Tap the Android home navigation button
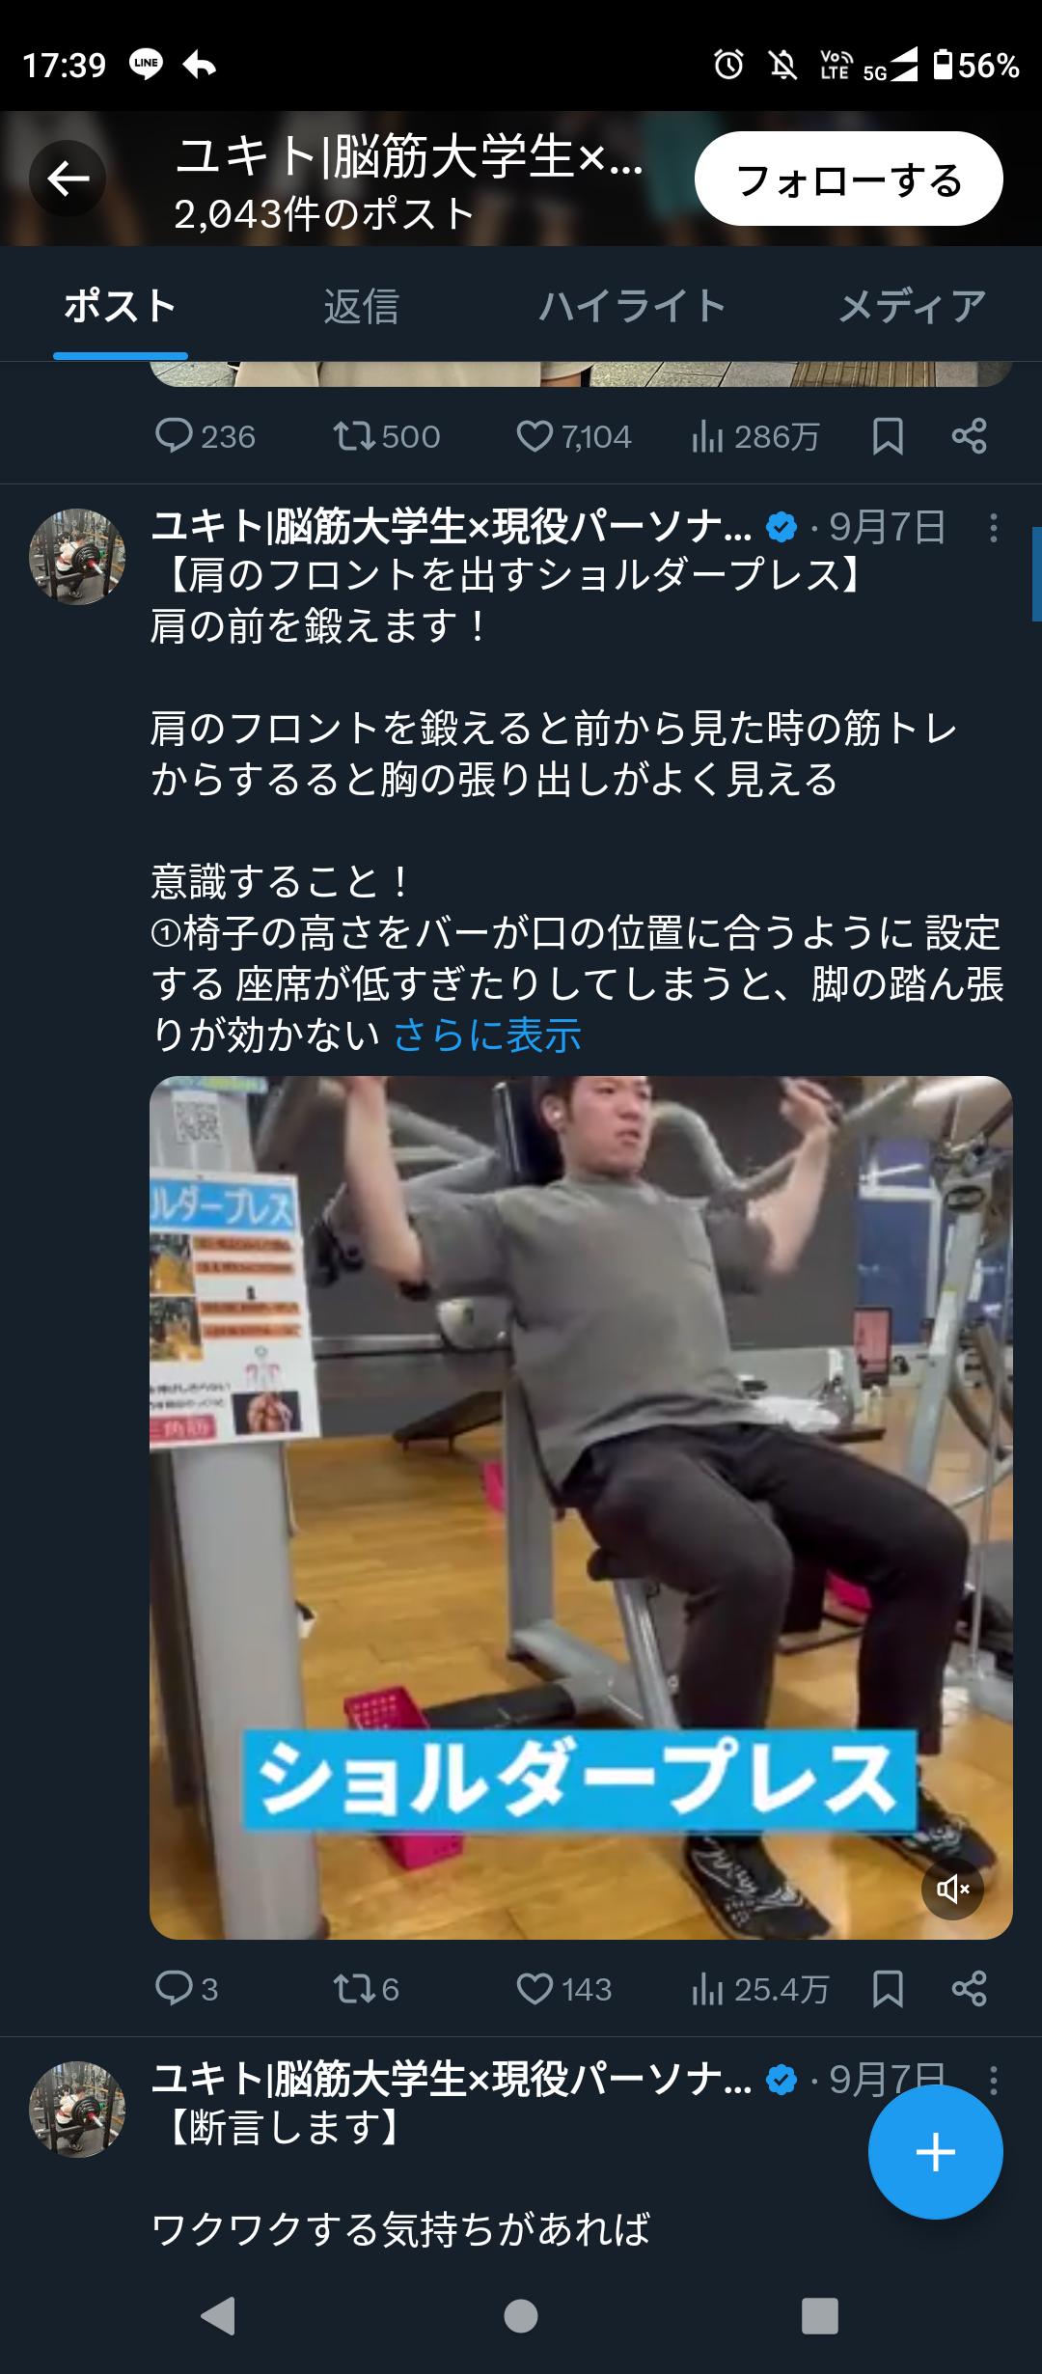Screen dimensions: 1042x2374 coord(521,2315)
